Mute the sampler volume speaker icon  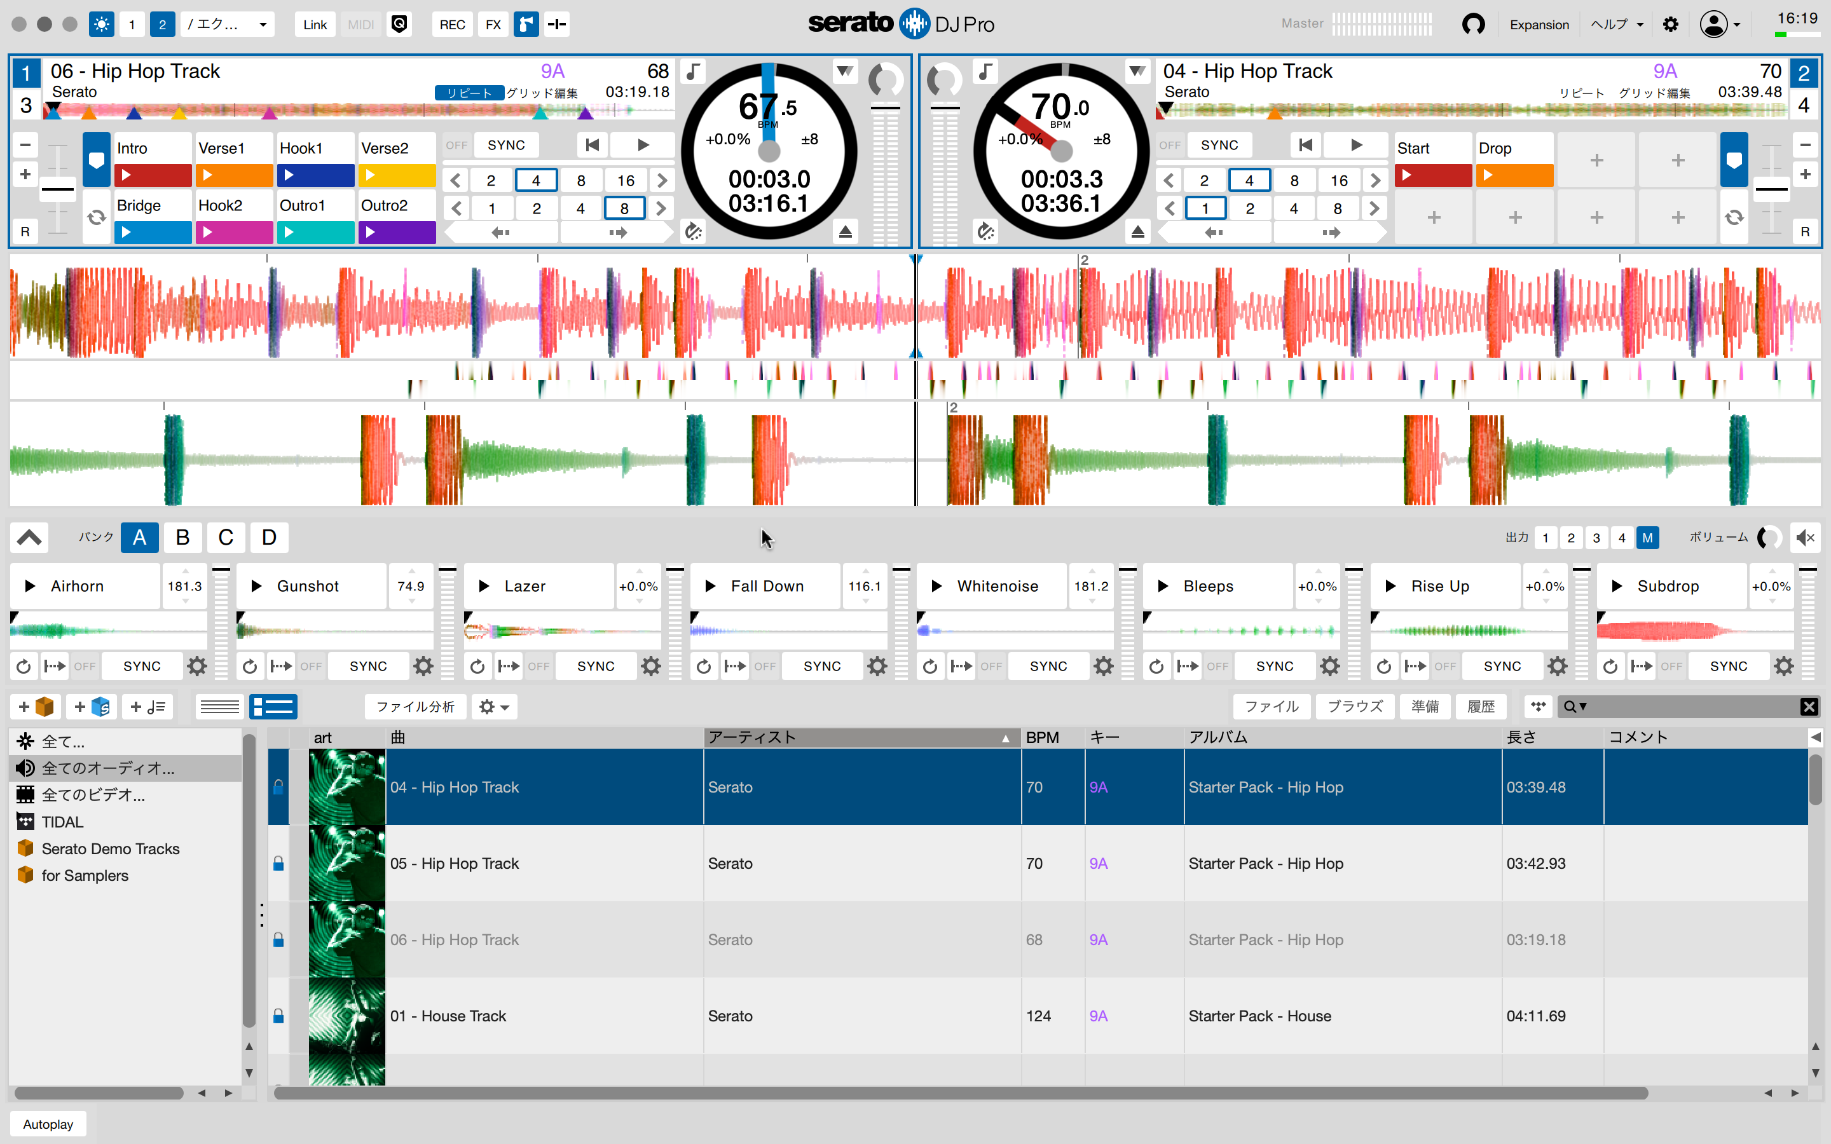1807,538
